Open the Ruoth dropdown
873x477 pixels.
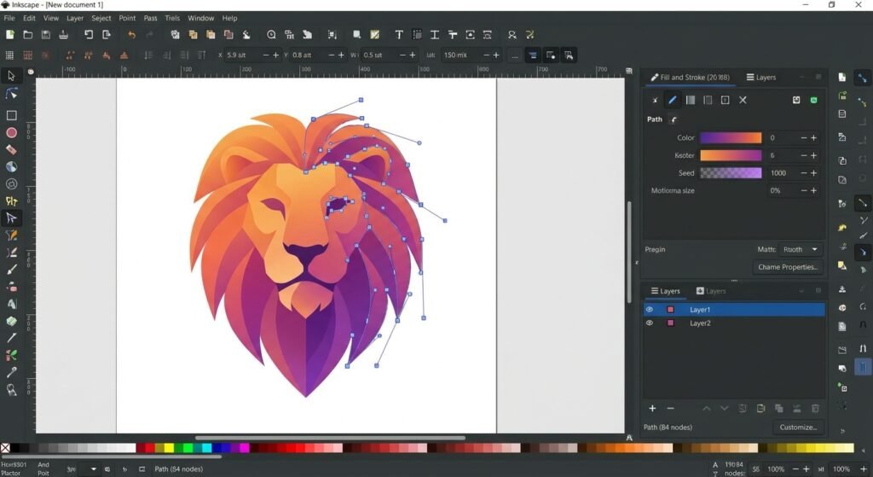pos(801,250)
